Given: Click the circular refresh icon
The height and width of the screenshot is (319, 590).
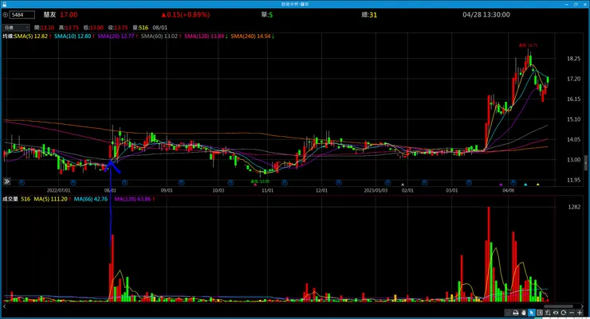Looking at the screenshot, I should point(563,313).
